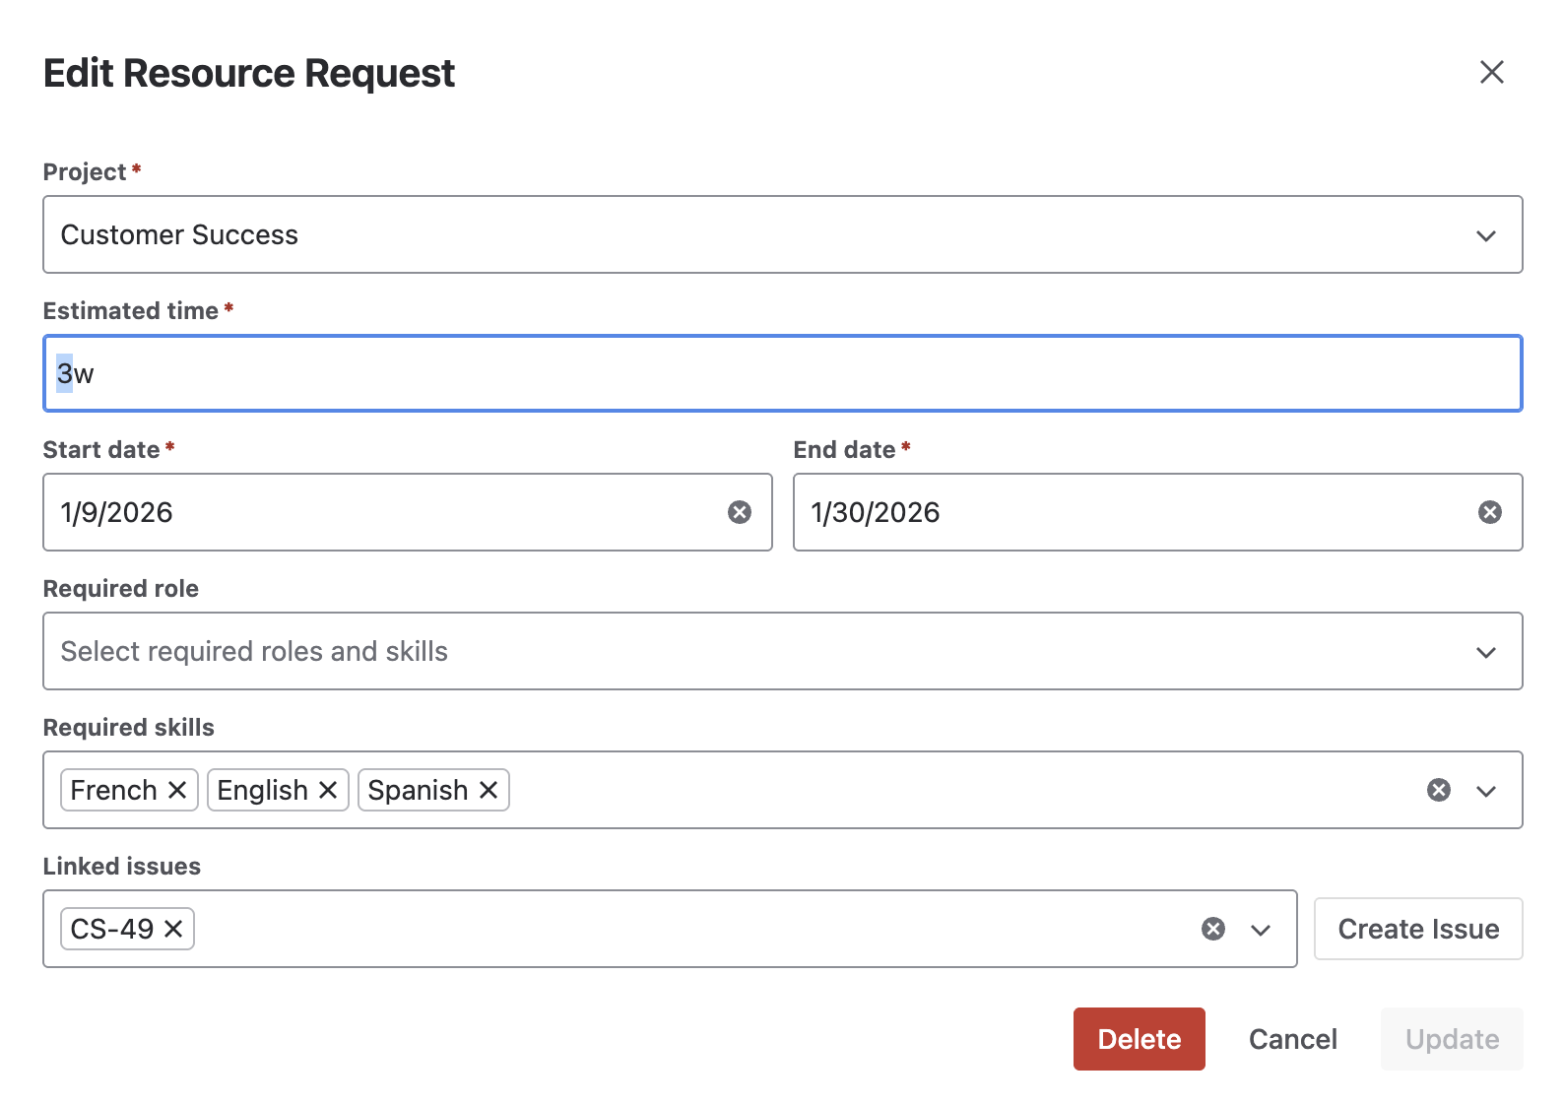1564x1105 pixels.
Task: Expand the Required skills dropdown arrow
Action: click(1486, 790)
